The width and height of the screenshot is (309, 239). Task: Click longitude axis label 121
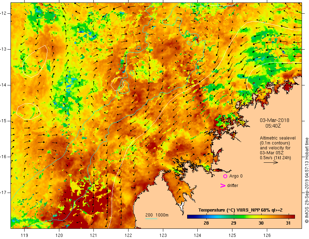(x=94, y=235)
